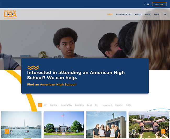170x139 pixels.
Task: Advance to next school carousel slide
Action: coord(163,131)
